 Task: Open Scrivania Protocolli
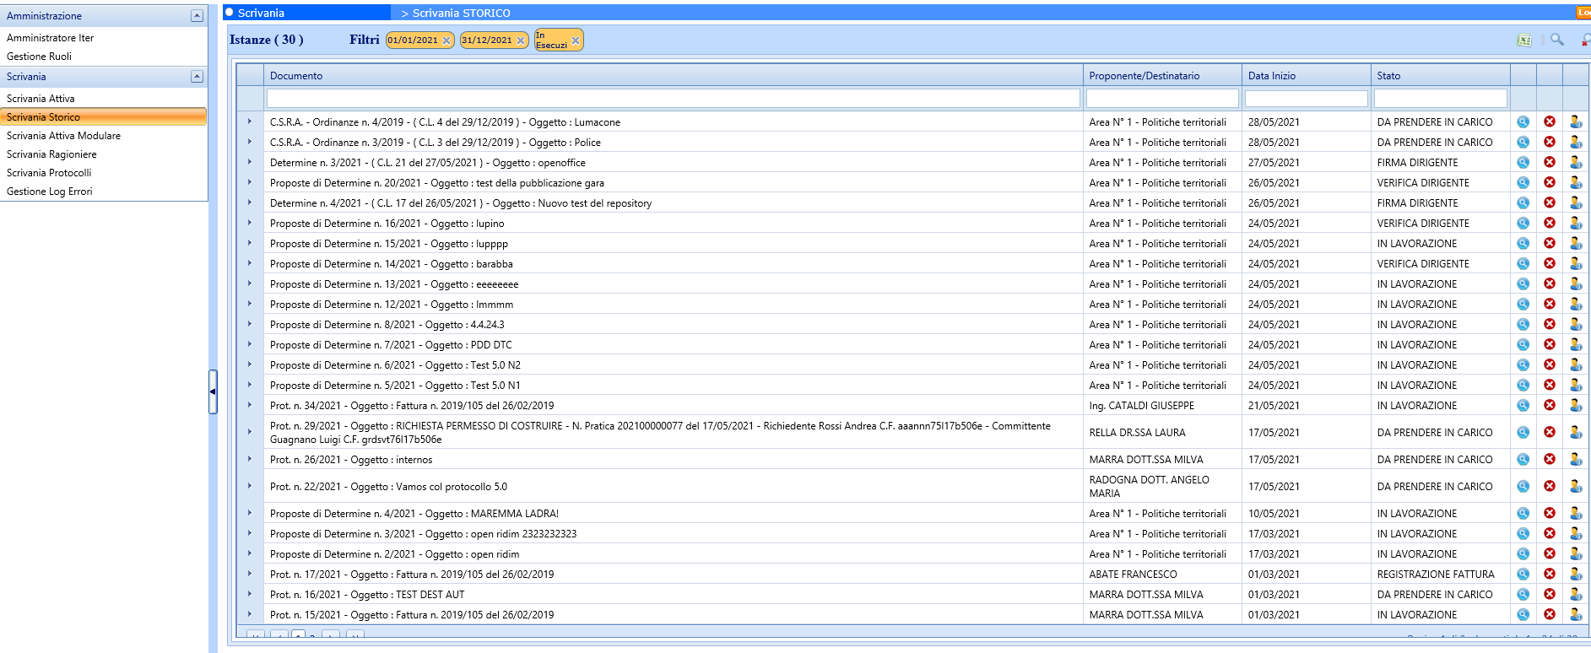(x=49, y=173)
